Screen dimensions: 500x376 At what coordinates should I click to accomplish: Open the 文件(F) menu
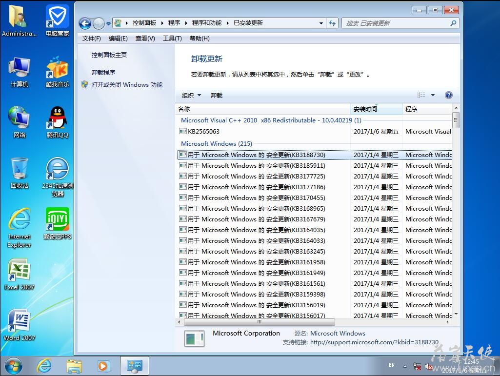click(x=92, y=38)
